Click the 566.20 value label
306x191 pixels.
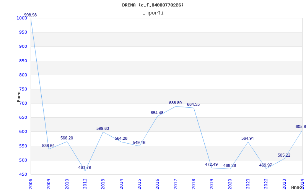[67, 138]
